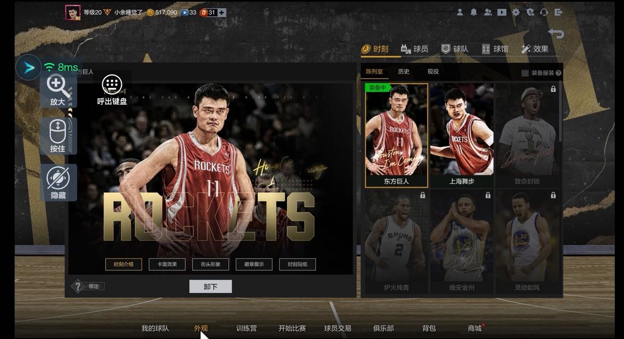624x339 pixels.
Task: Click the 装备中 equipped badge
Action: pyautogui.click(x=377, y=88)
